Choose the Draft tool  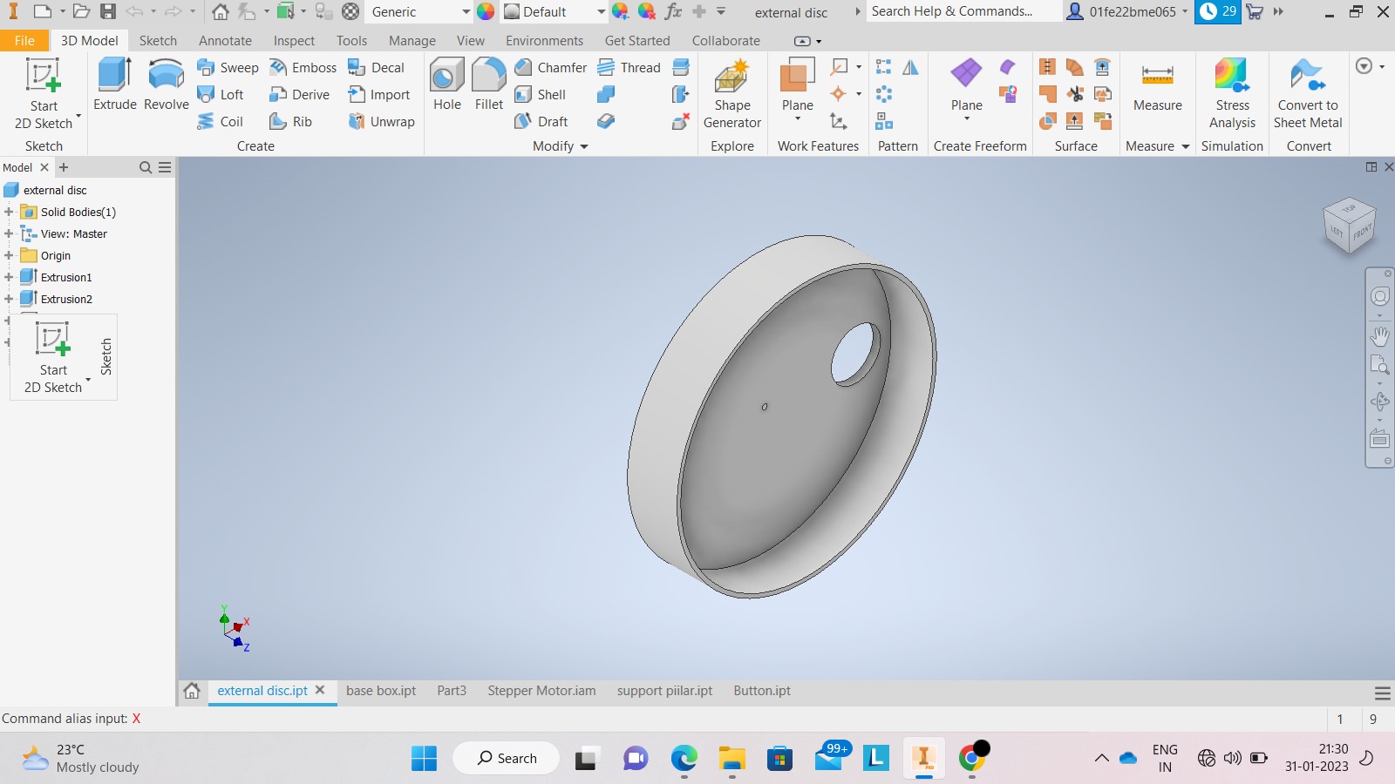(541, 121)
